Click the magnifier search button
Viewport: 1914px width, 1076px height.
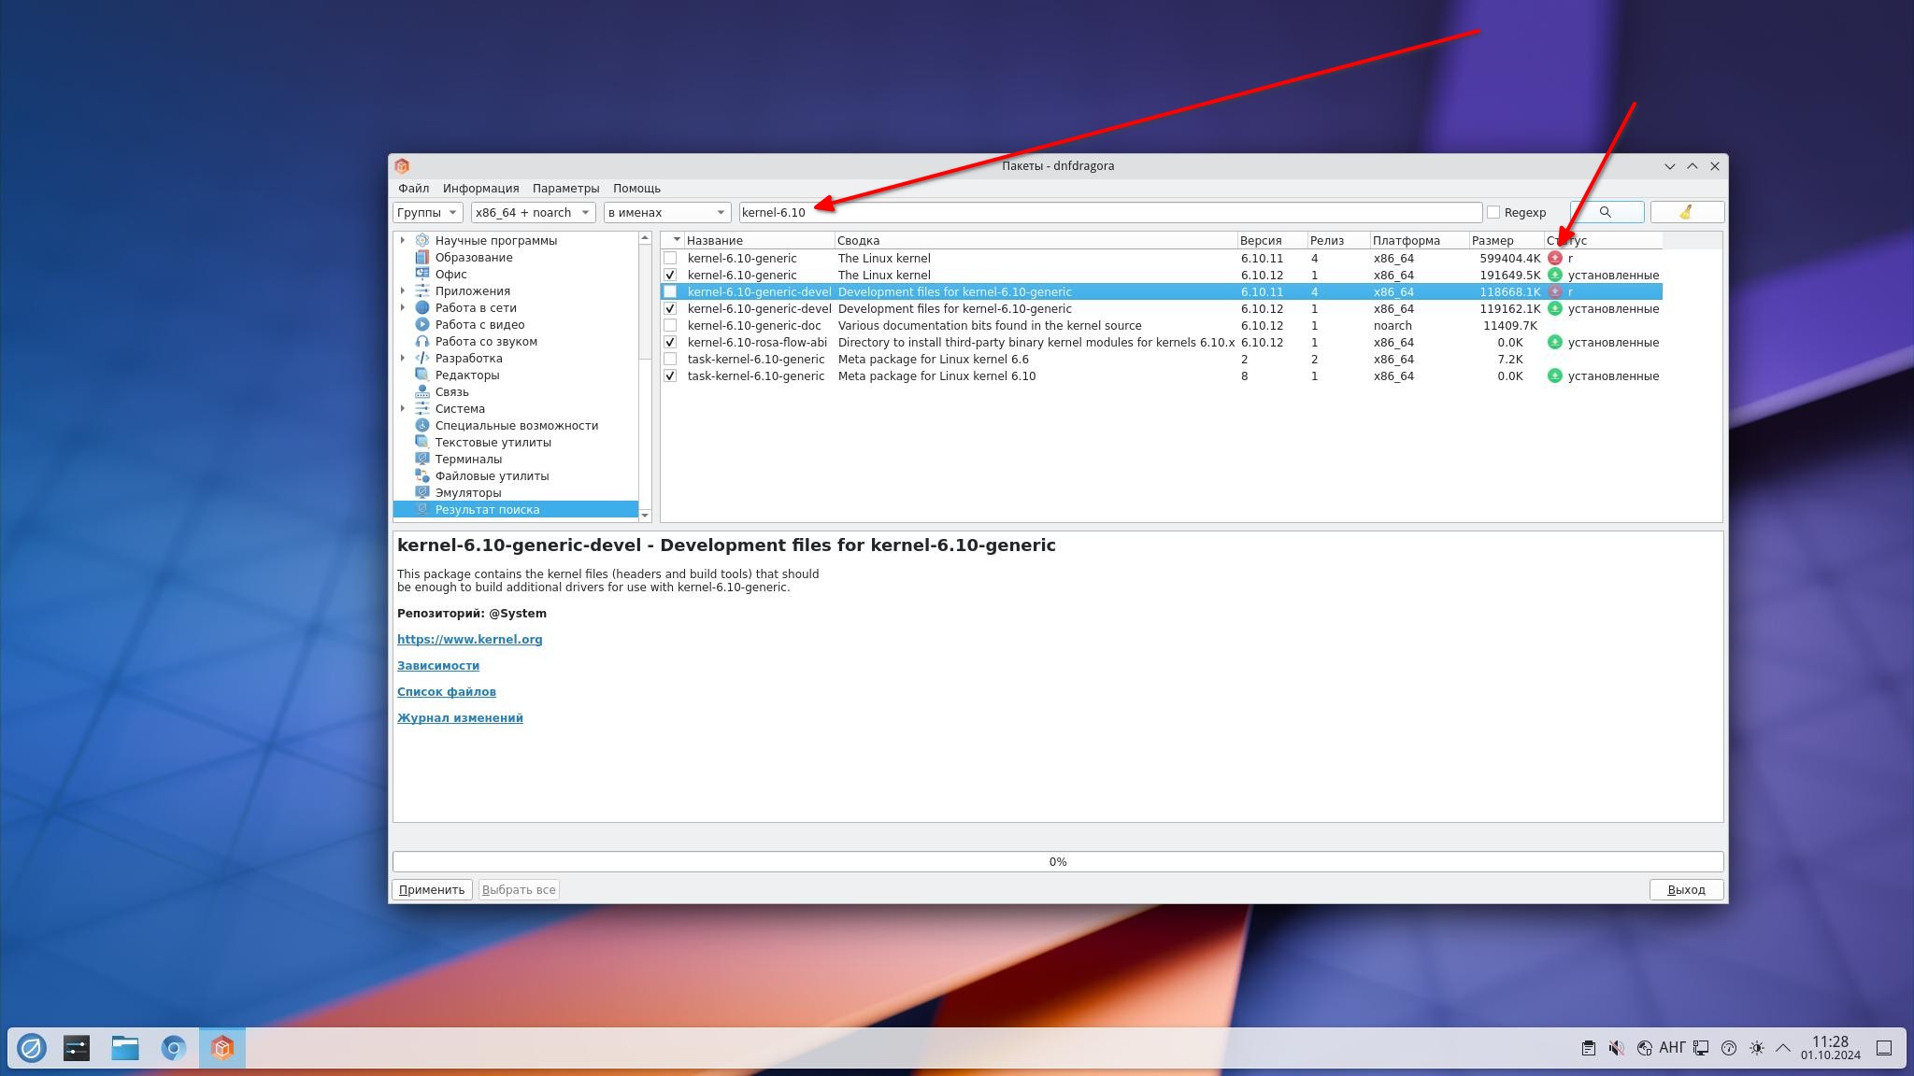click(x=1606, y=212)
